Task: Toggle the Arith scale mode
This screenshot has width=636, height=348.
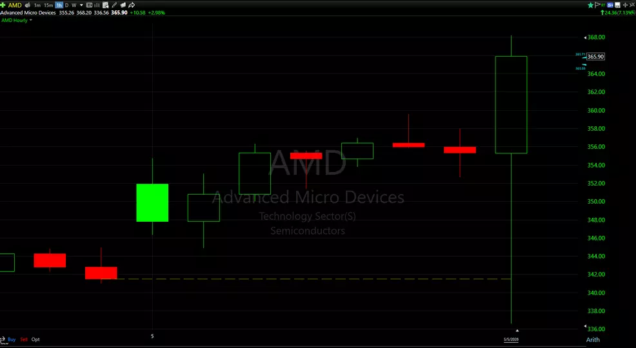Action: click(x=593, y=340)
